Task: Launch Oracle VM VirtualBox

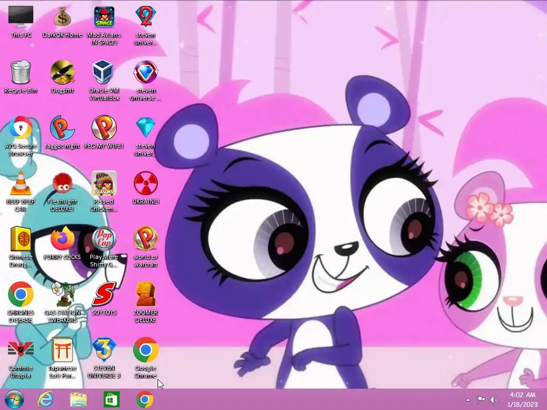Action: click(104, 80)
